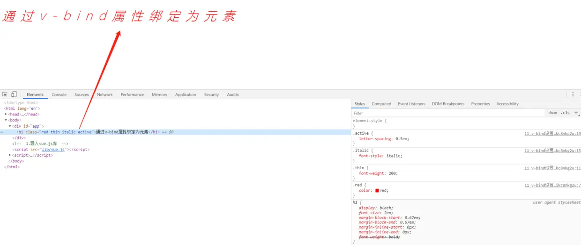Switch to the Computed sidebar tab

381,104
